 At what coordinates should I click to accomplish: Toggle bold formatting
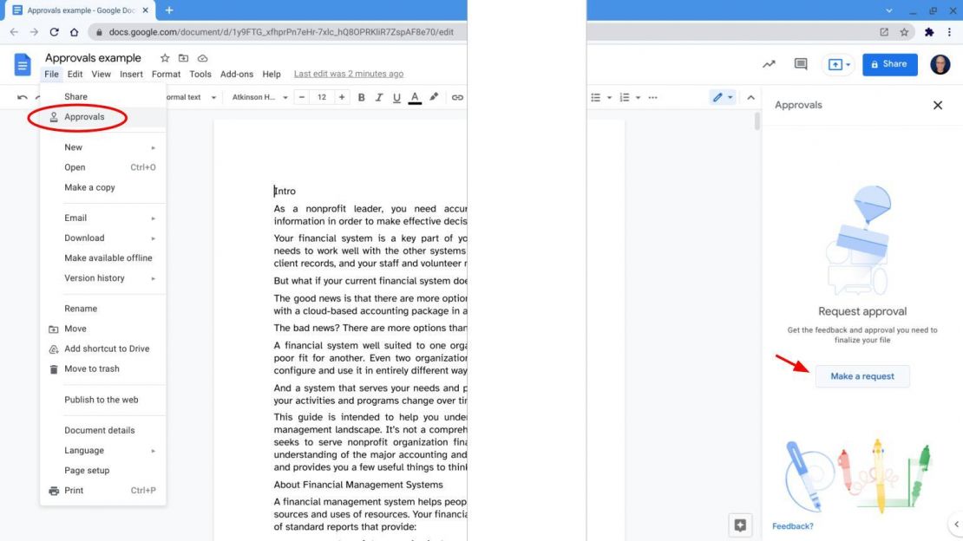pos(361,97)
